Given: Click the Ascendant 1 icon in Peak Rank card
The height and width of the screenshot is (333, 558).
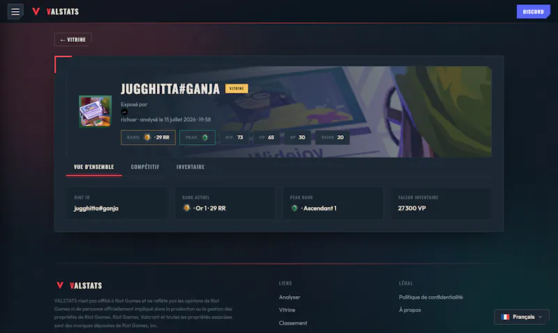Looking at the screenshot, I should 294,208.
